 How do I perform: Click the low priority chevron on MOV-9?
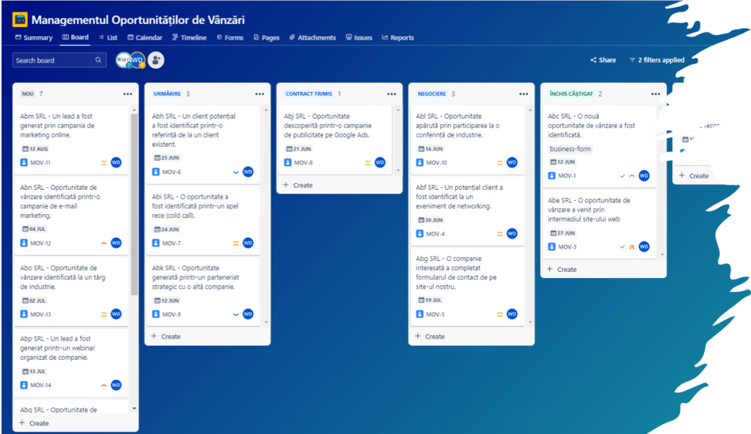click(235, 315)
